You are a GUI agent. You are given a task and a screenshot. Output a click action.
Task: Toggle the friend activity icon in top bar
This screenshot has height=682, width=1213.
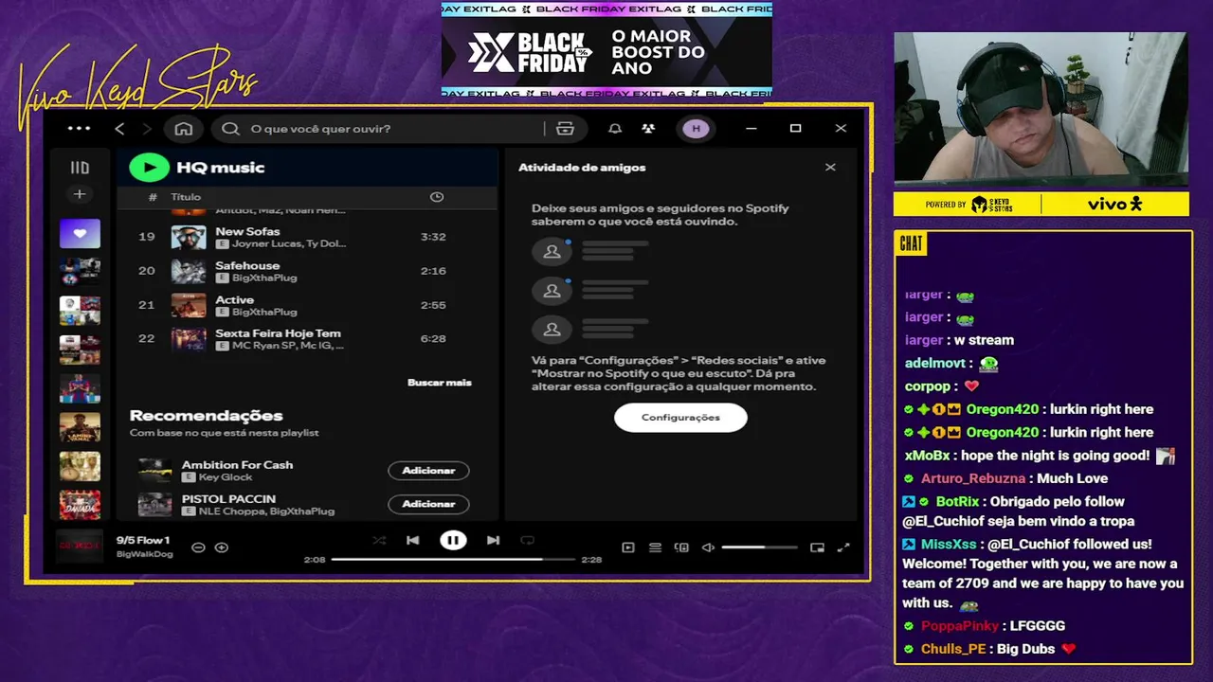(648, 129)
